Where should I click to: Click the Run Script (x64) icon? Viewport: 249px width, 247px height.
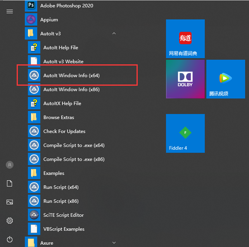point(34,187)
